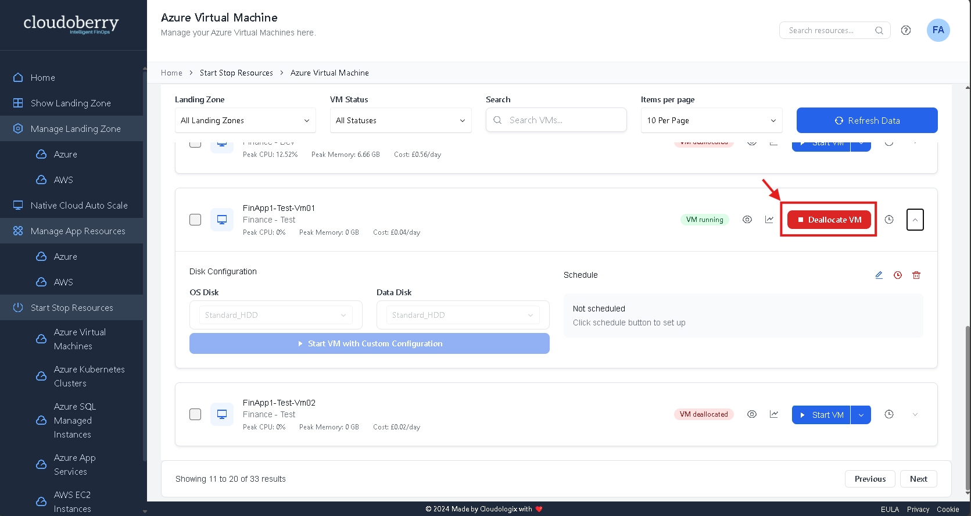
Task: Click Start Stop Resources breadcrumb
Action: pos(237,73)
